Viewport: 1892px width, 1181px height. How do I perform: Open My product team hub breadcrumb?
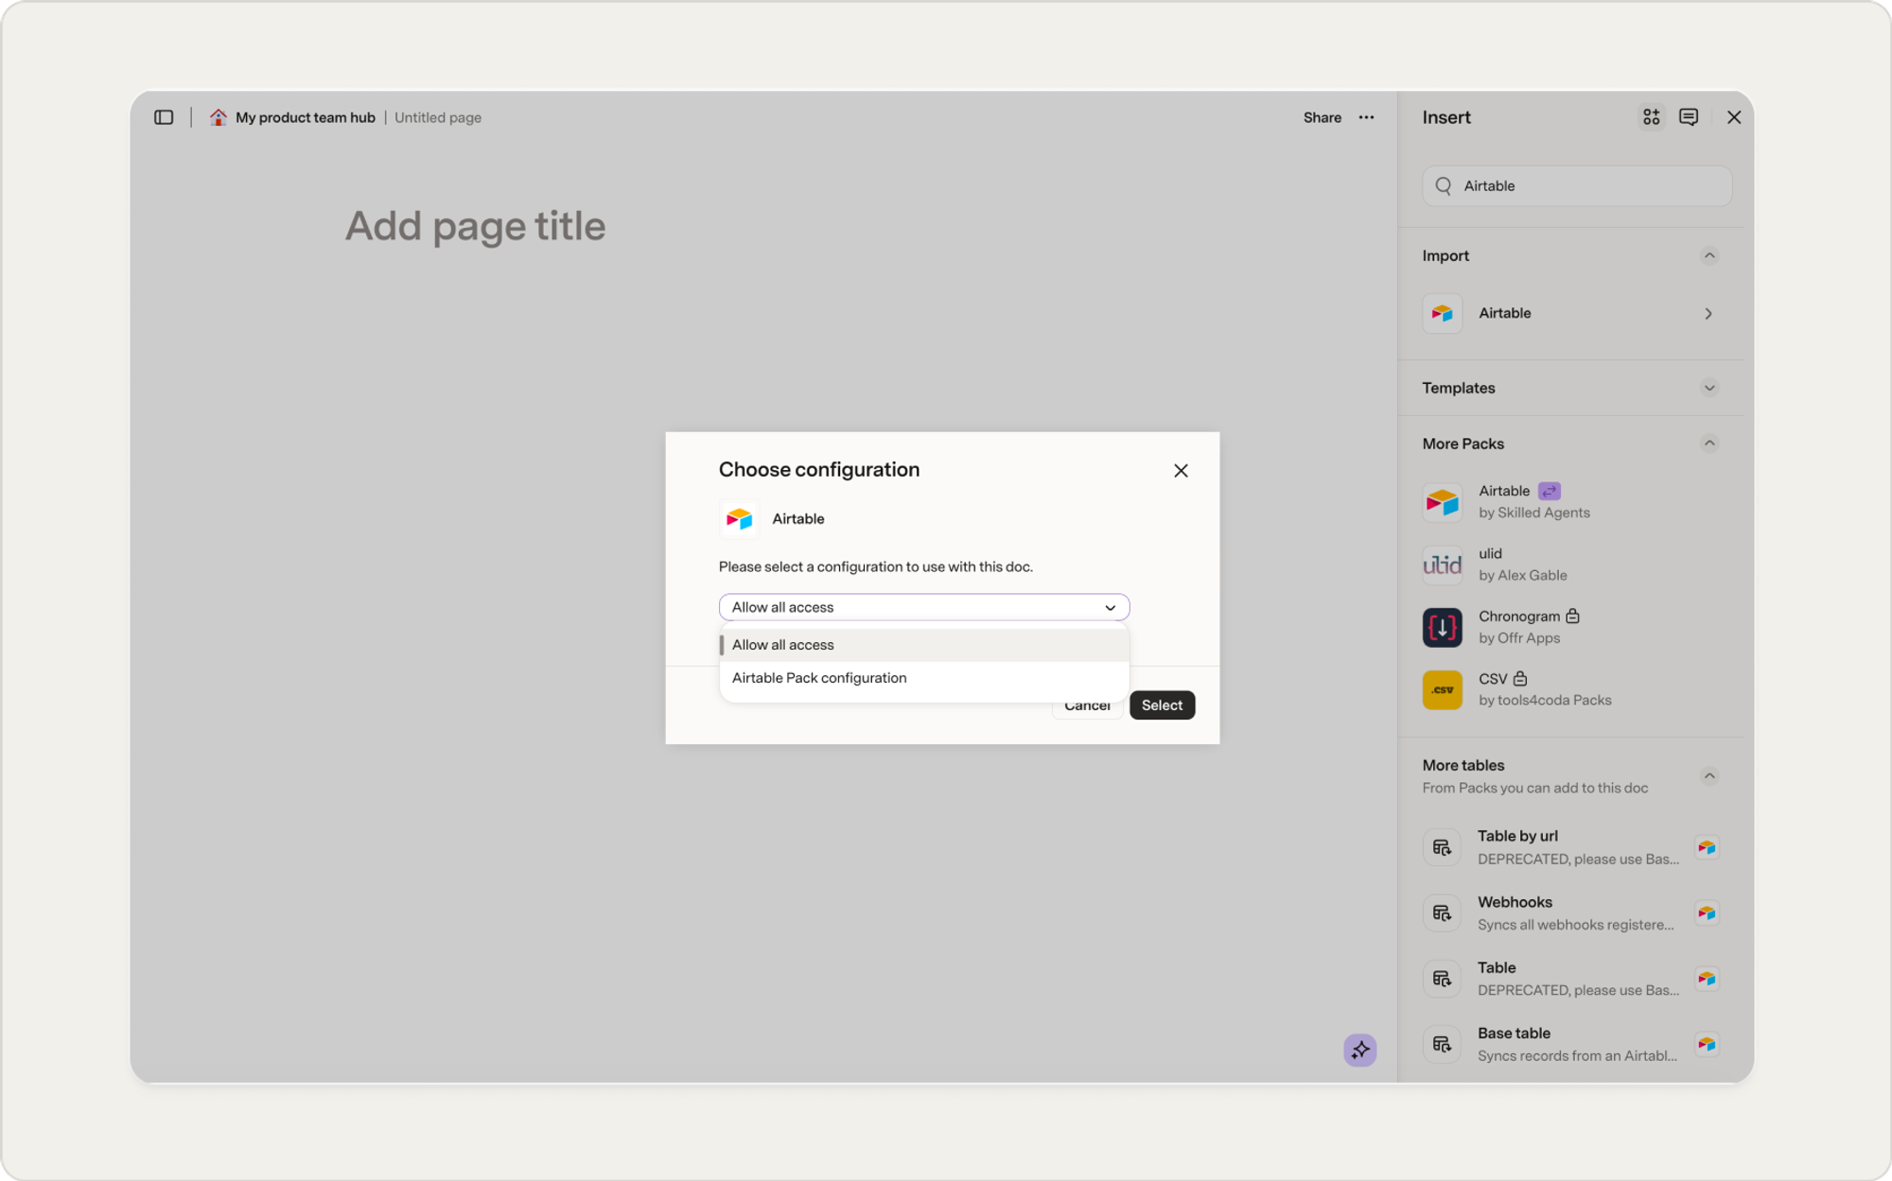click(305, 117)
